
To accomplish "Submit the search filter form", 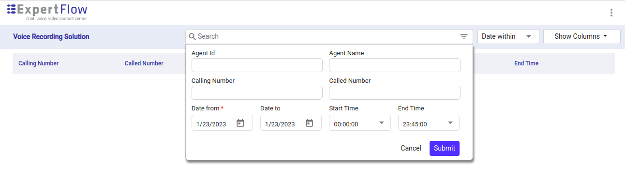I will tap(445, 148).
